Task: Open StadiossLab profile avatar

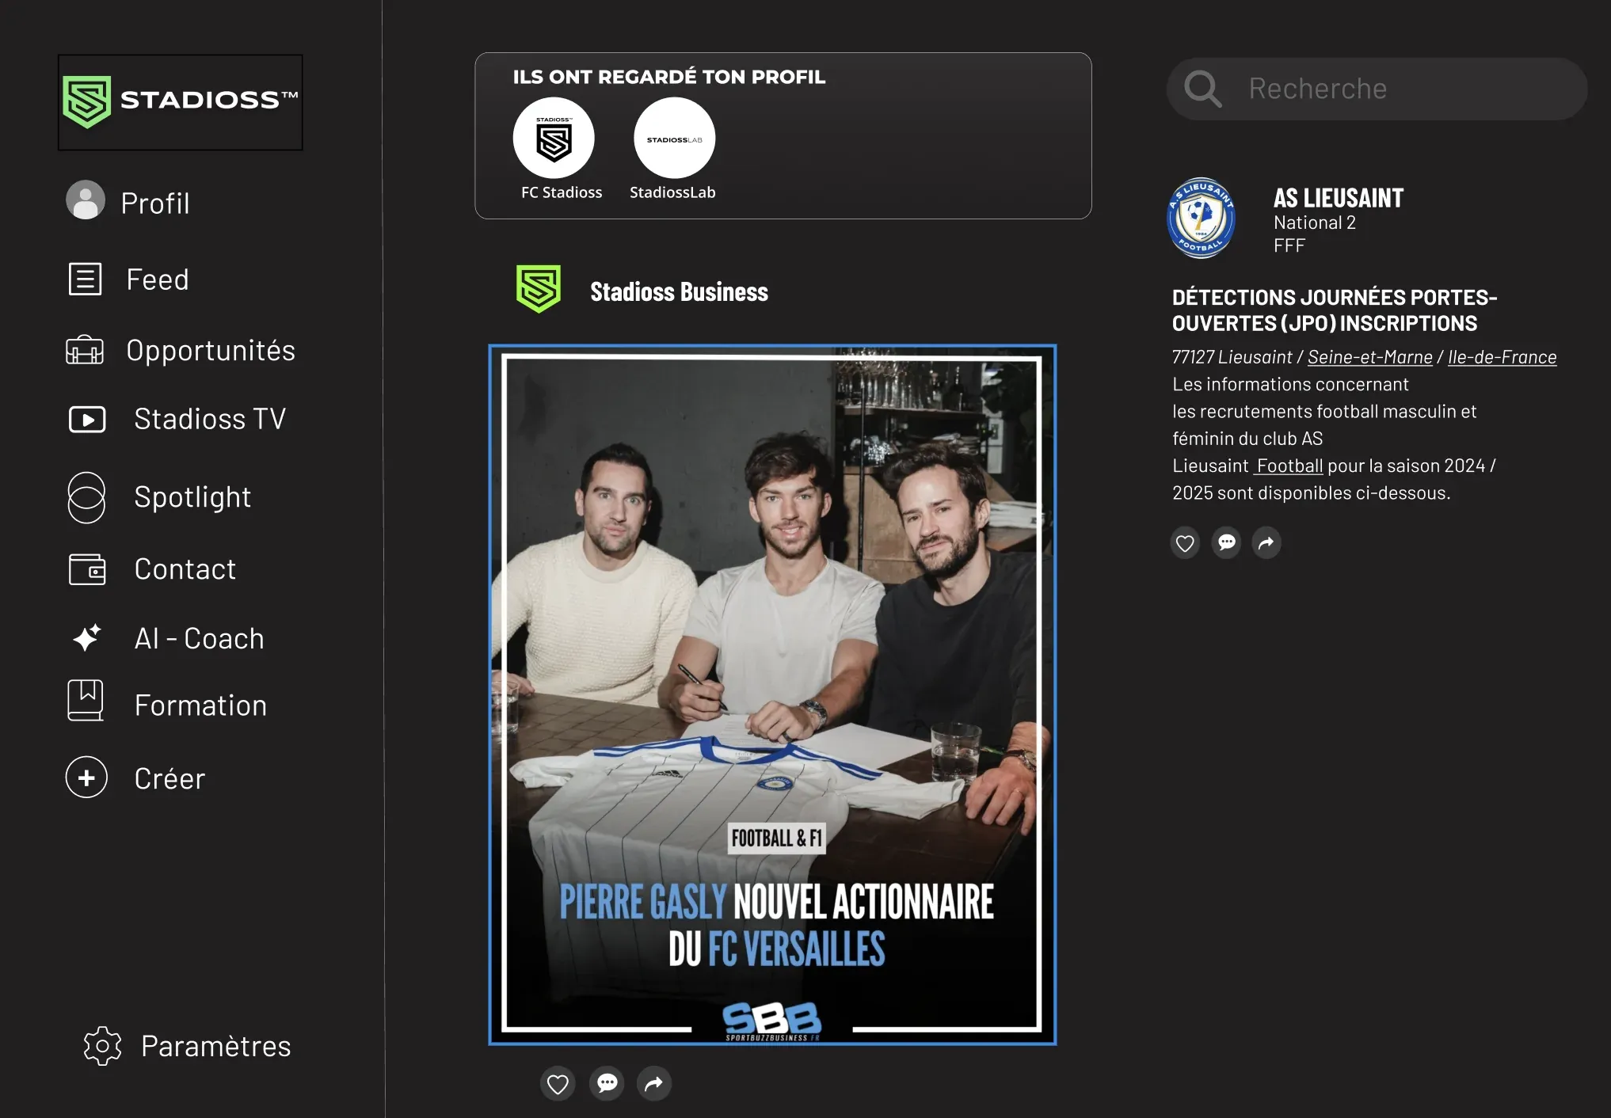Action: click(674, 139)
